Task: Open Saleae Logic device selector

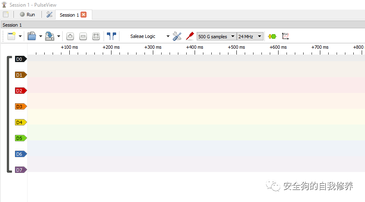Action: pyautogui.click(x=143, y=37)
